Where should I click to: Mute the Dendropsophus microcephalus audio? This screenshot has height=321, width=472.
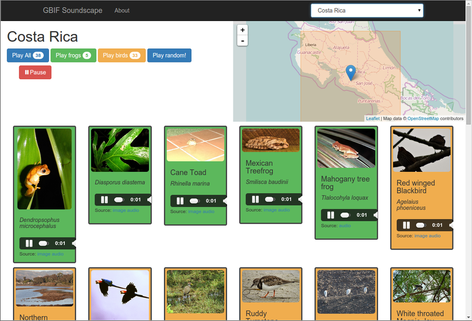(x=74, y=243)
